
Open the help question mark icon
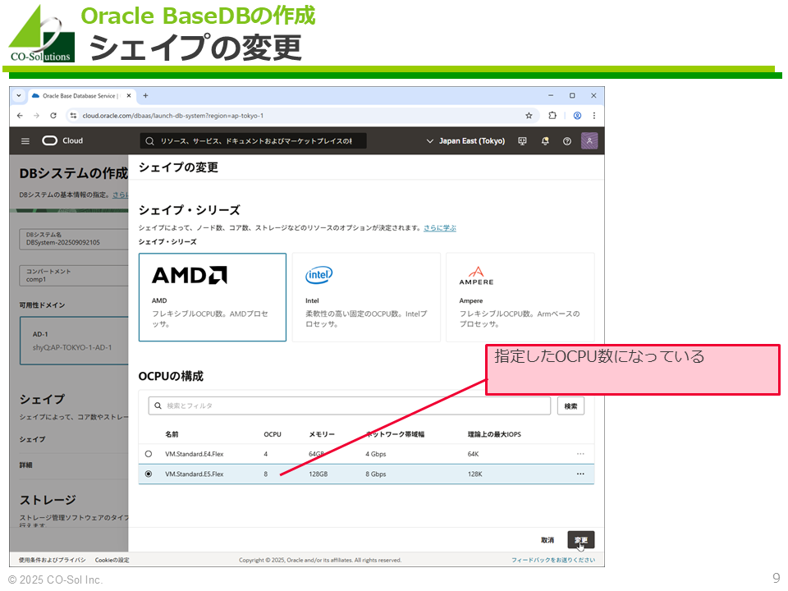(x=567, y=141)
